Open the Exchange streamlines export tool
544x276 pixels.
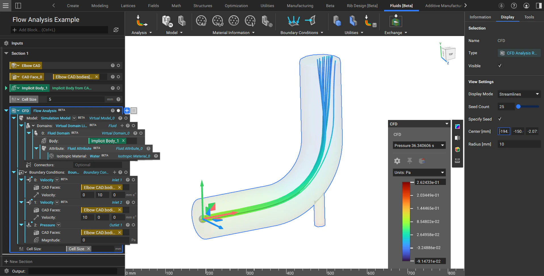tap(395, 21)
